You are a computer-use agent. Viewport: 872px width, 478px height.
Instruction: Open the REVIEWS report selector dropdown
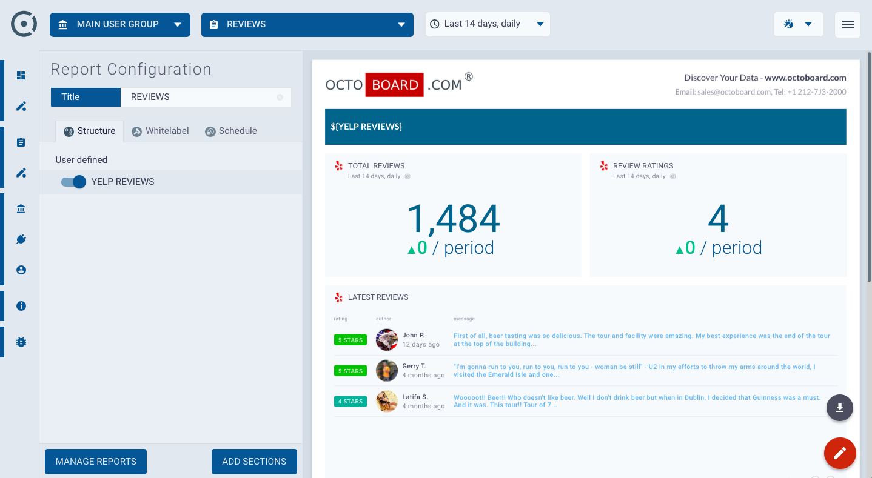click(307, 25)
